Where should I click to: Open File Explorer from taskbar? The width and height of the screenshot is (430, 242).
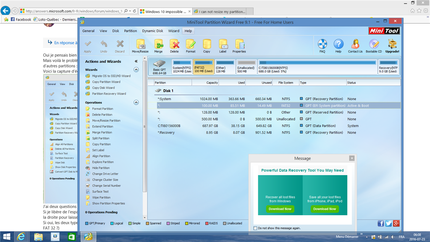point(38,237)
